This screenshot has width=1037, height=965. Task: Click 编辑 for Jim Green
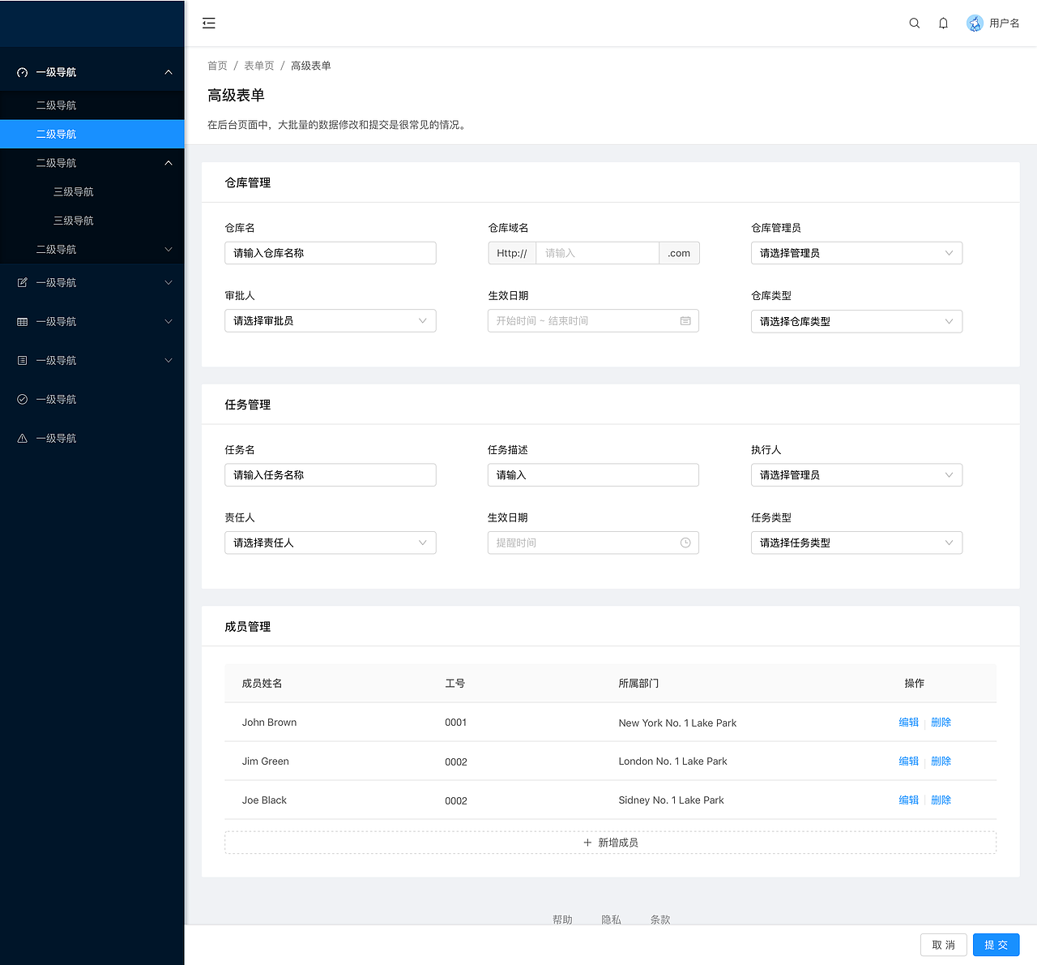pos(909,761)
